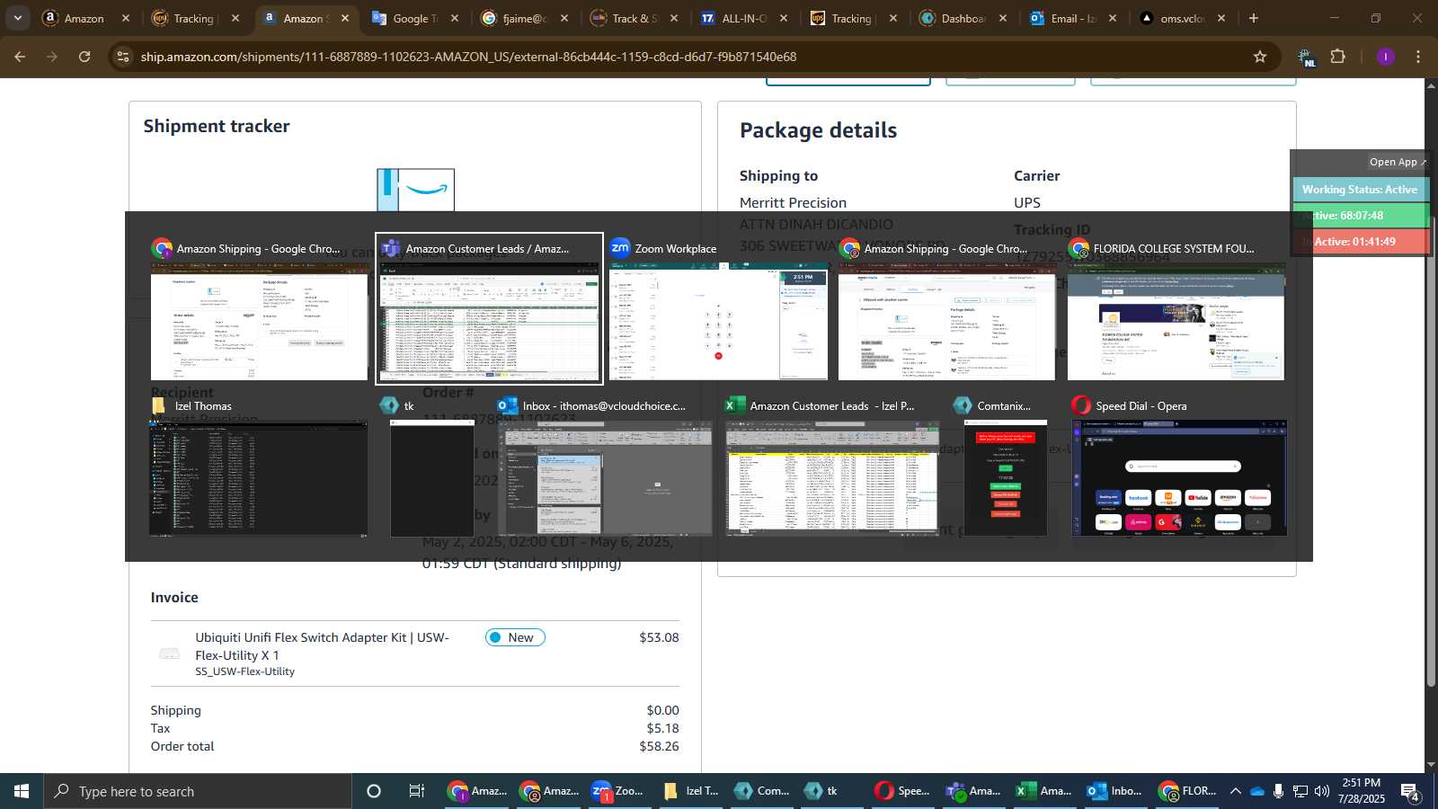The width and height of the screenshot is (1438, 809).
Task: Click microphone tray icon
Action: pos(1278,791)
